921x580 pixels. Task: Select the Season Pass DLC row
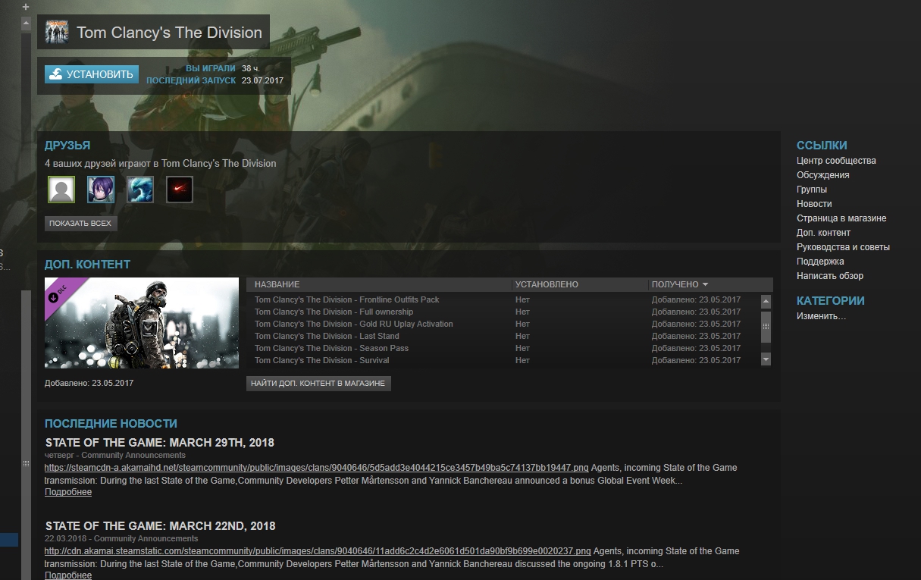pyautogui.click(x=503, y=348)
